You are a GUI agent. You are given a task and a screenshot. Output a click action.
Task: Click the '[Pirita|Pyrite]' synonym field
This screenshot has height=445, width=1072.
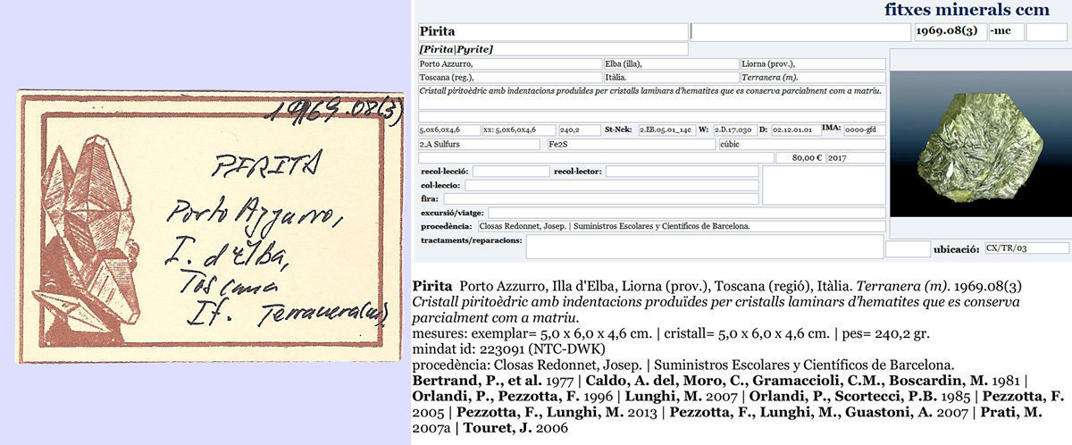point(552,49)
